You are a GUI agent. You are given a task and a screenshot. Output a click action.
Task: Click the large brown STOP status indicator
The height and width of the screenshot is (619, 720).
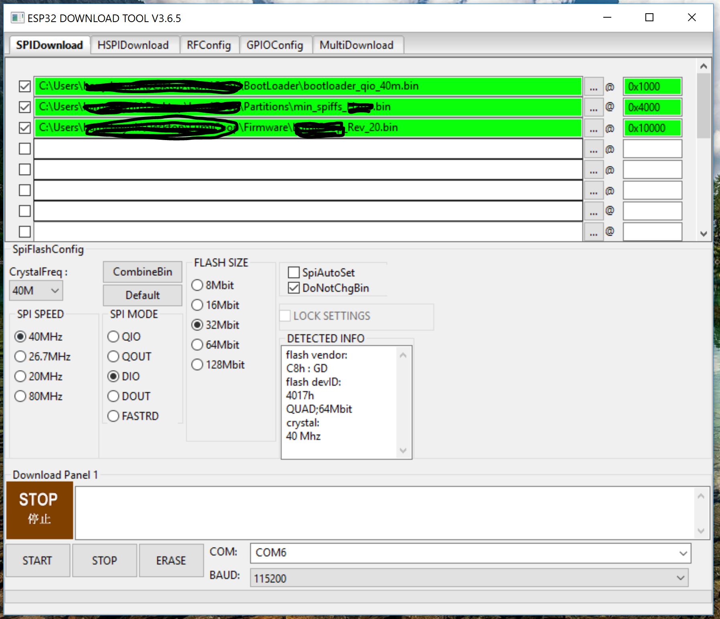pos(39,510)
